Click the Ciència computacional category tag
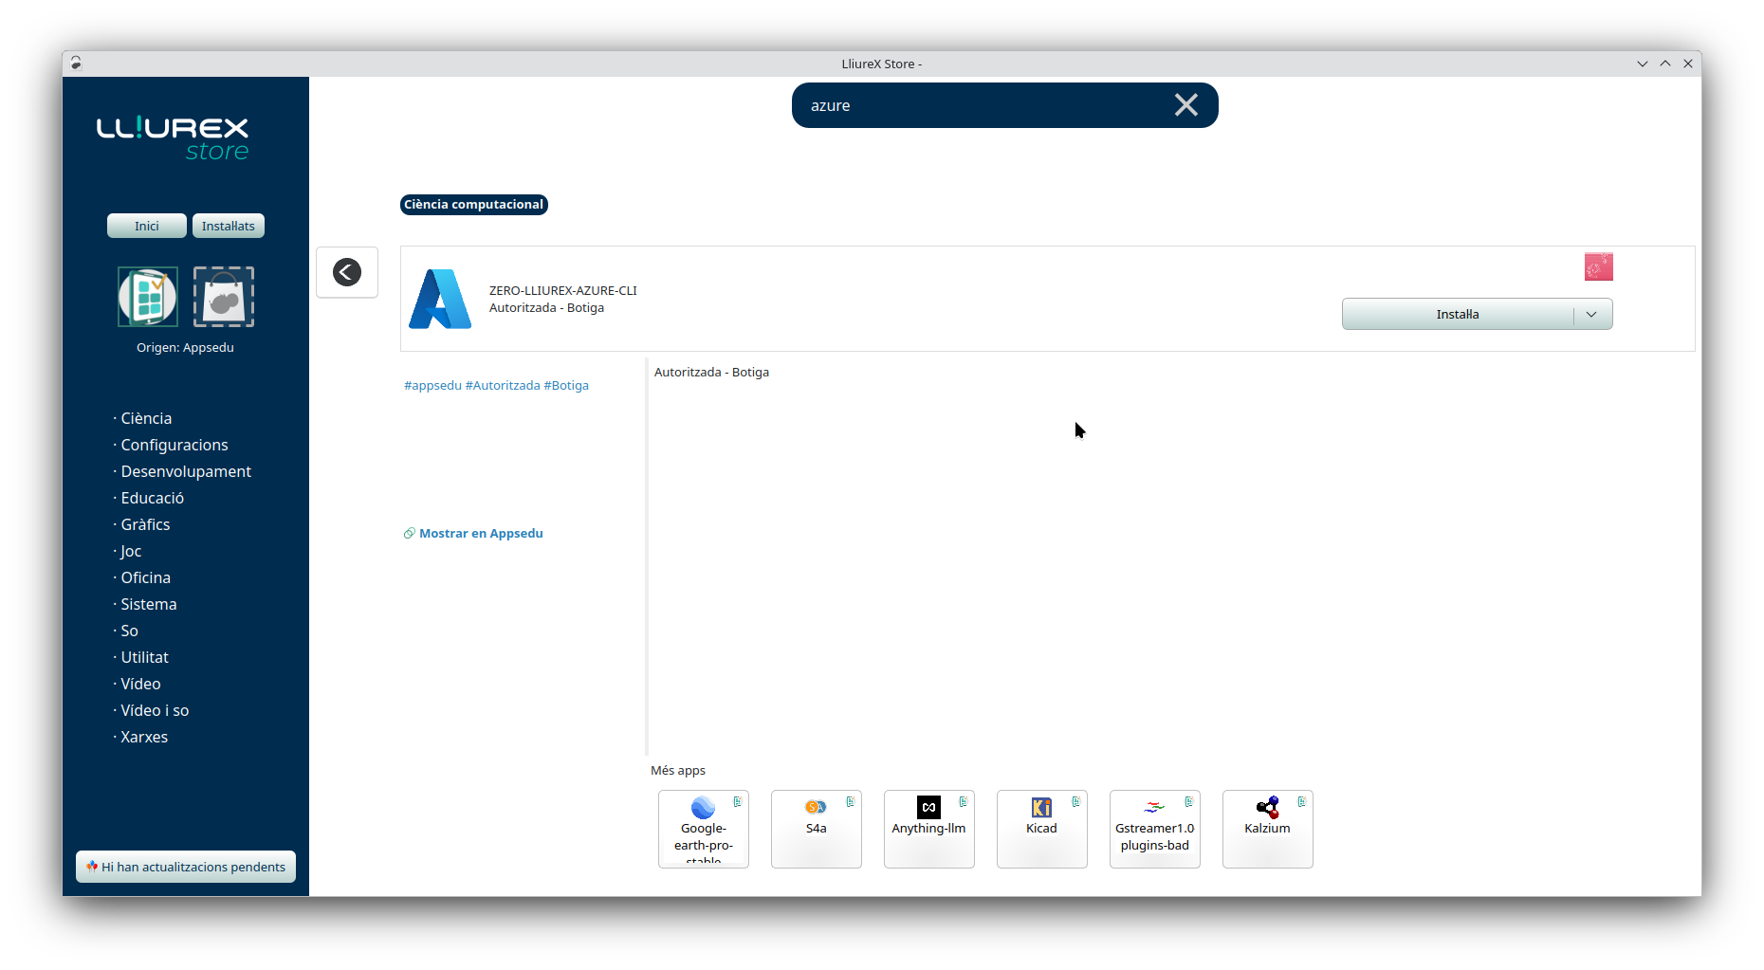The width and height of the screenshot is (1764, 970). [473, 205]
